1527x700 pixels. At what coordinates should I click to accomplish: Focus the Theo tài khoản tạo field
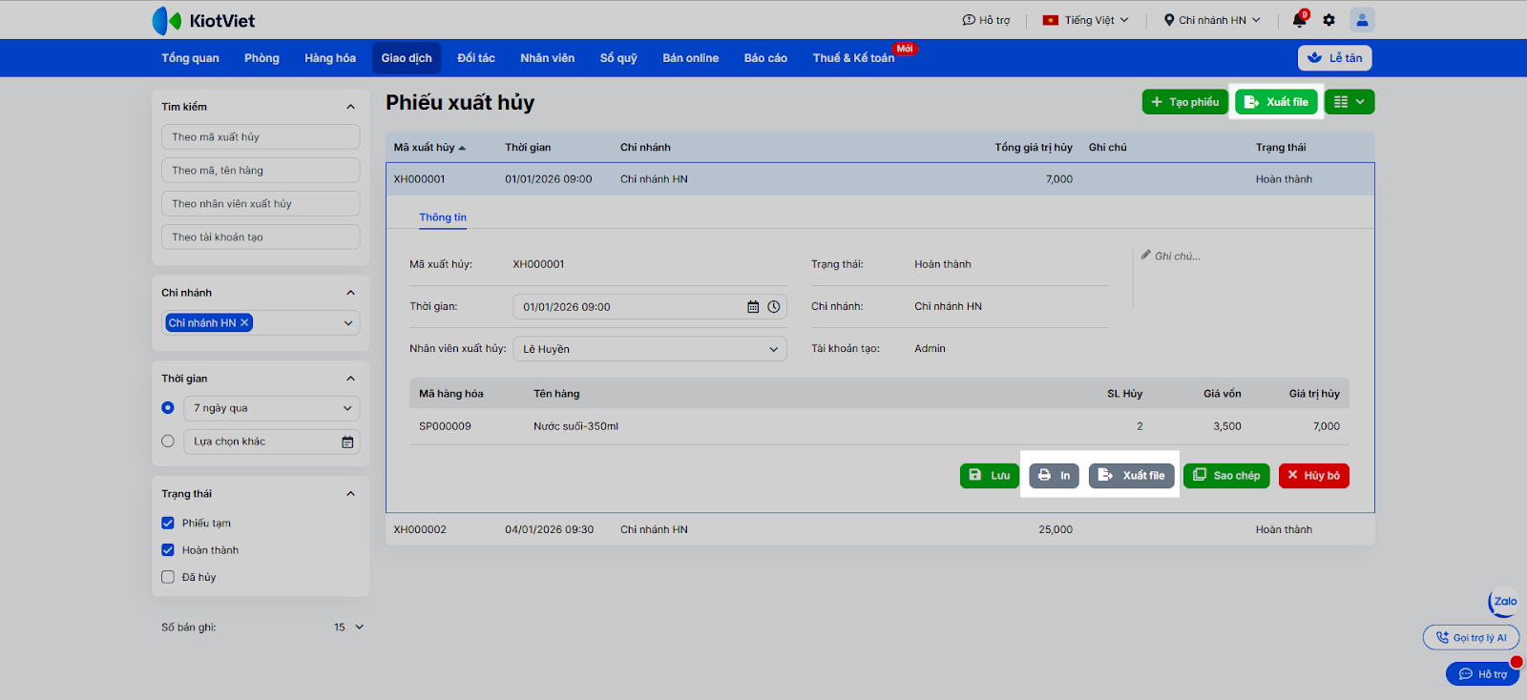point(261,237)
